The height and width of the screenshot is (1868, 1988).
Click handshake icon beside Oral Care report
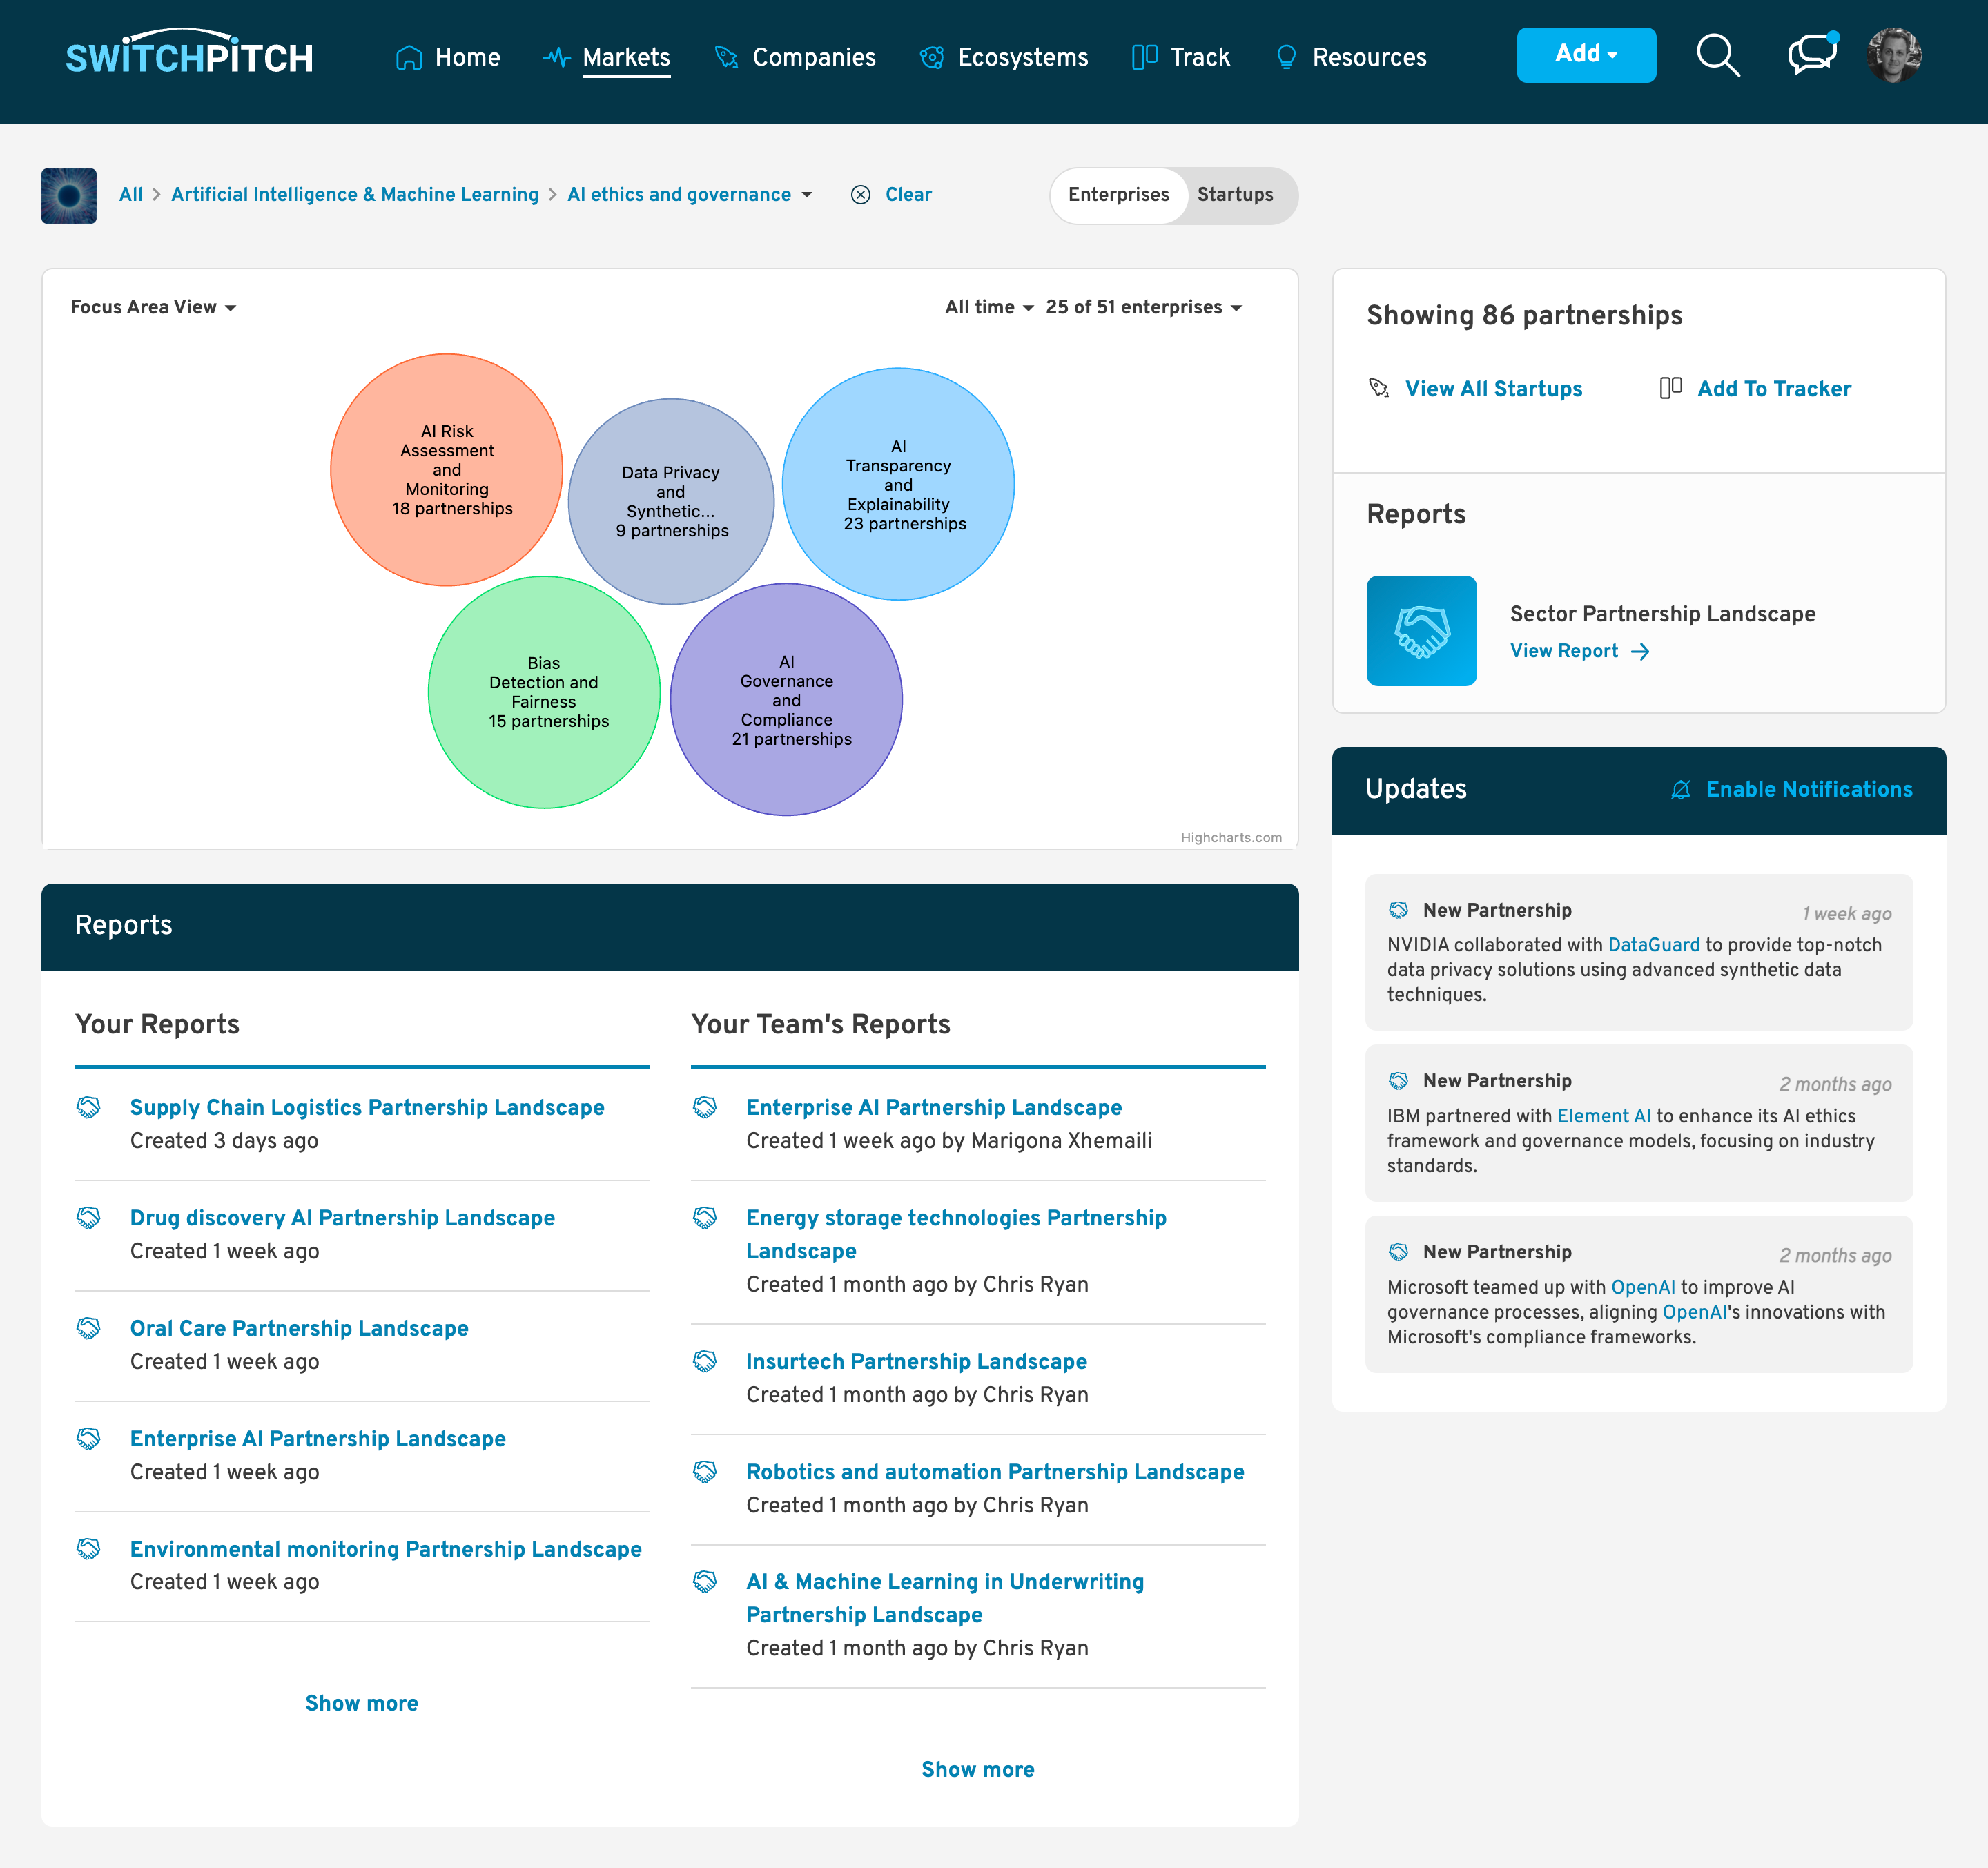coord(89,1328)
